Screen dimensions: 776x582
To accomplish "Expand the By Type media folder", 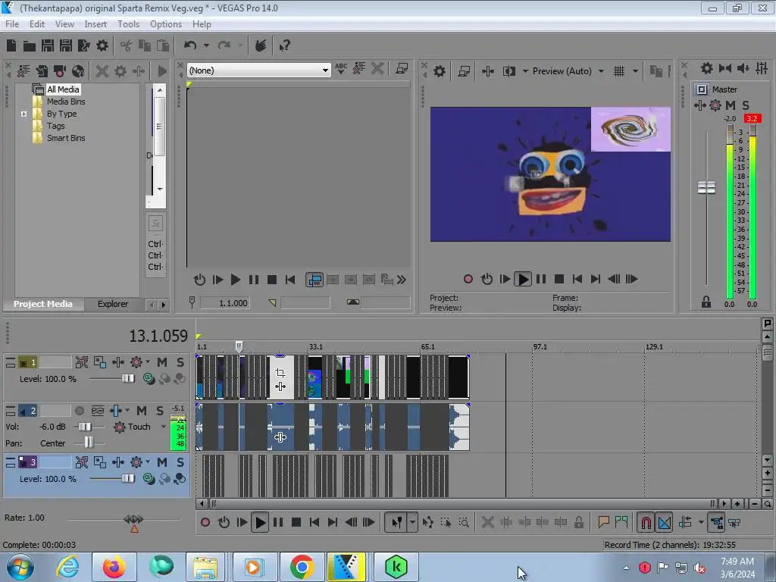I will click(x=23, y=114).
